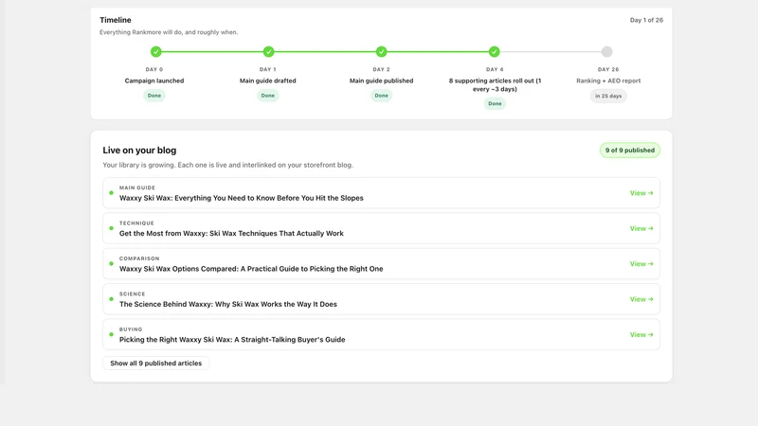This screenshot has width=758, height=426.
Task: Click Done badge under Campaign launched
Action: (154, 96)
